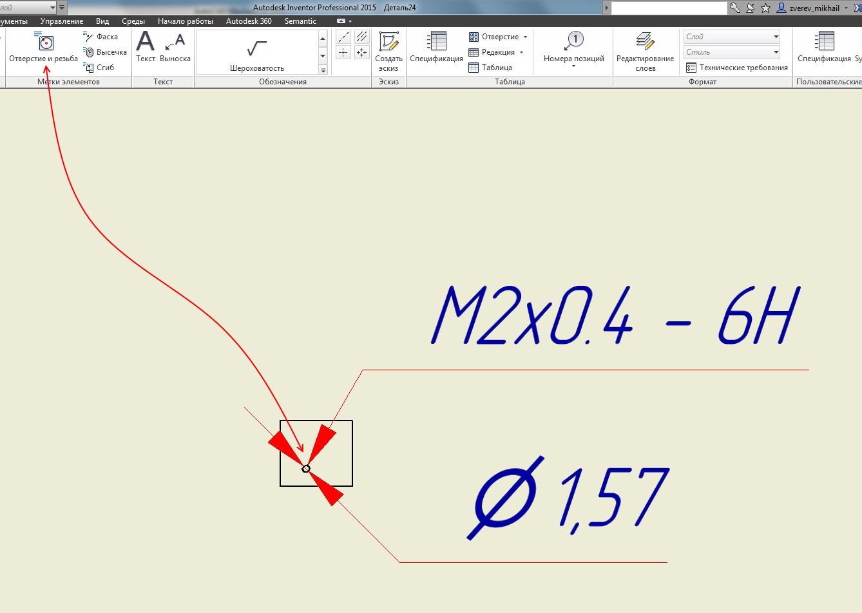Viewport: 862px width, 613px height.
Task: Click the center mark tool icon
Action: [x=343, y=53]
